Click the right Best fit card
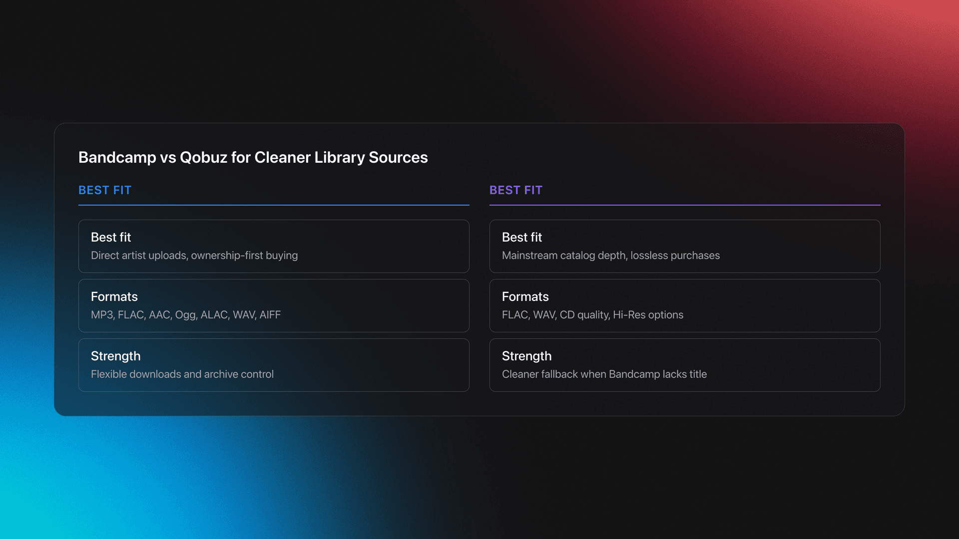This screenshot has height=539, width=959. point(685,246)
